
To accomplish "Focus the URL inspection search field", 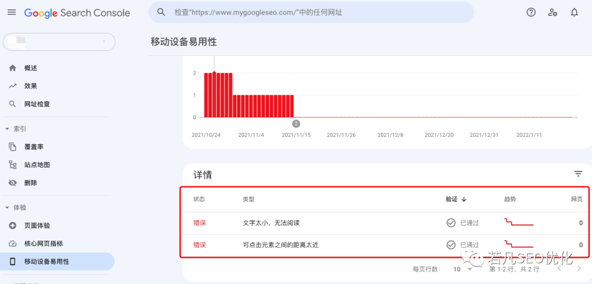I will (x=311, y=13).
